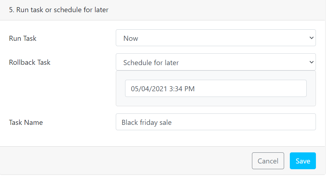Open the Run Task dropdown
The width and height of the screenshot is (332, 181).
pos(215,38)
